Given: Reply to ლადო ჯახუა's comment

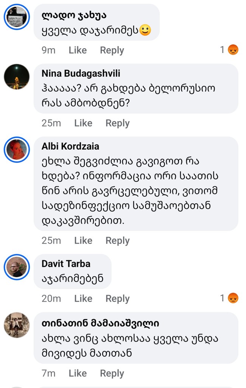Looking at the screenshot, I should tap(112, 50).
